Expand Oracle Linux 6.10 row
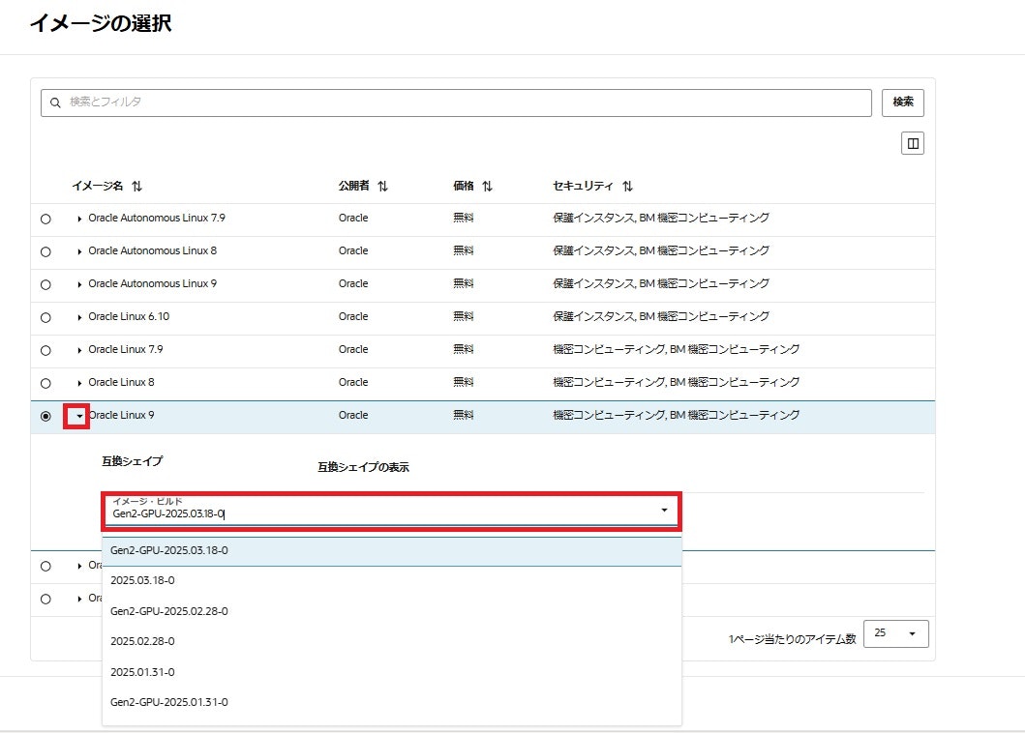 pyautogui.click(x=79, y=317)
